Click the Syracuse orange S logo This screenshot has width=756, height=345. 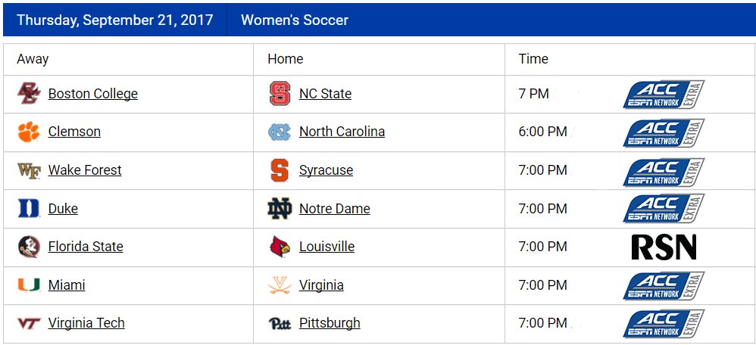280,170
